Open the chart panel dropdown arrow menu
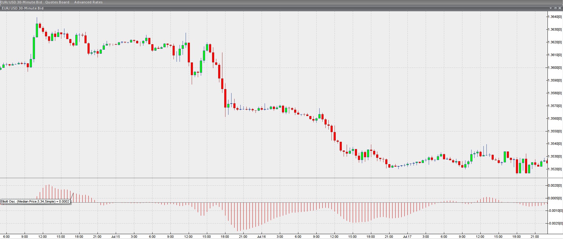Viewport: 563px width, 239px height. click(551, 8)
